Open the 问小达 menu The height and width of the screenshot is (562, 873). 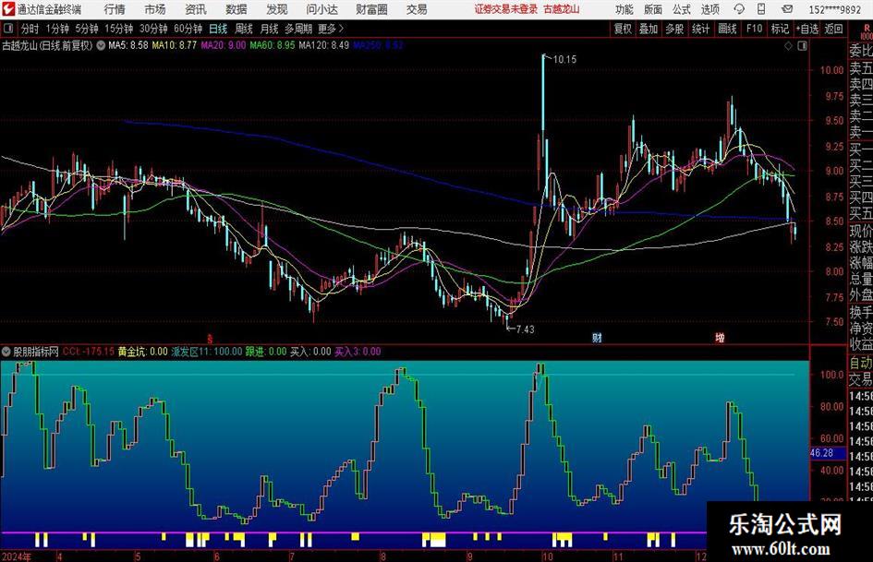pos(321,9)
